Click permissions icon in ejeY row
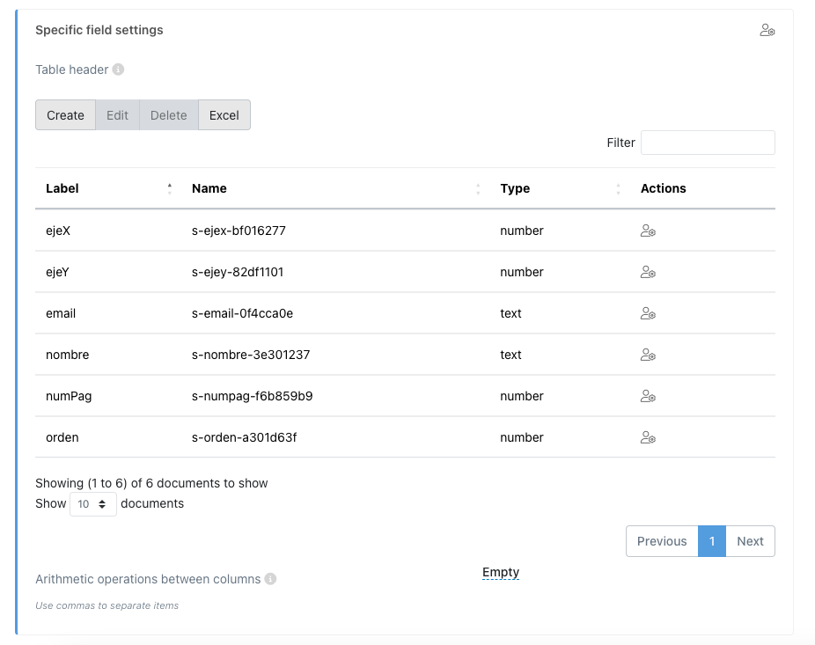Viewport: 815px width, 645px height. 648,272
